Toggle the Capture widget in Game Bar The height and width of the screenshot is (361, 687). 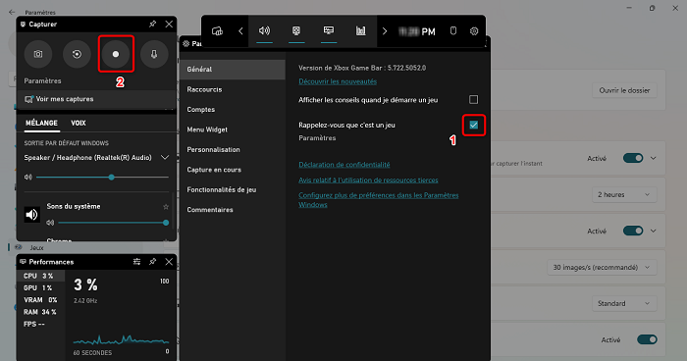[296, 30]
